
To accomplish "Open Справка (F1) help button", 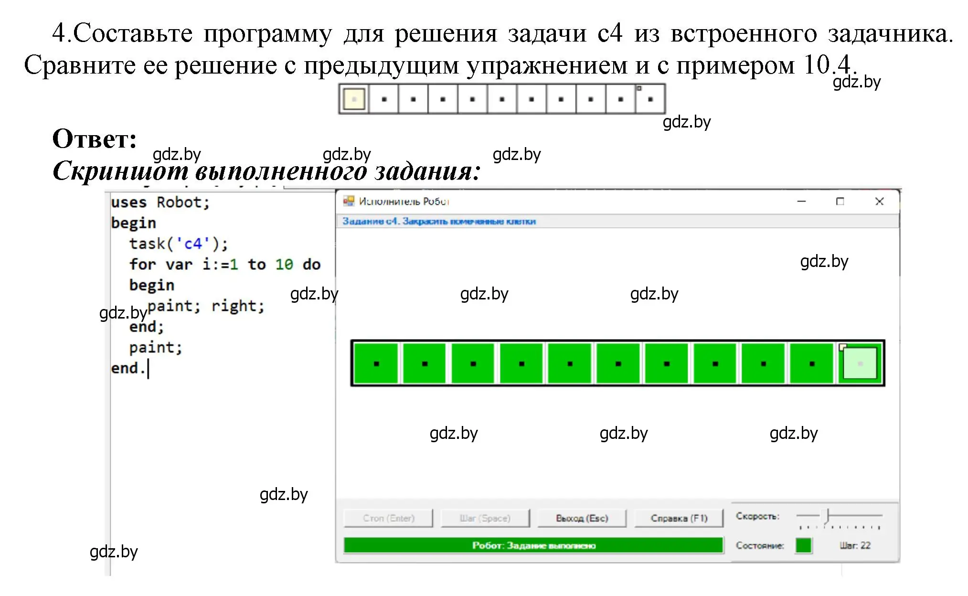I will pyautogui.click(x=679, y=518).
